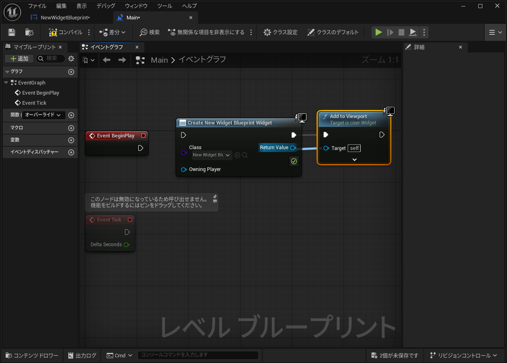Open the ファイル menu
The image size is (507, 363).
tap(37, 6)
